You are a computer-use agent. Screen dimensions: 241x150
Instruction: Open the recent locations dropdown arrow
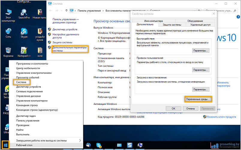click(x=62, y=10)
